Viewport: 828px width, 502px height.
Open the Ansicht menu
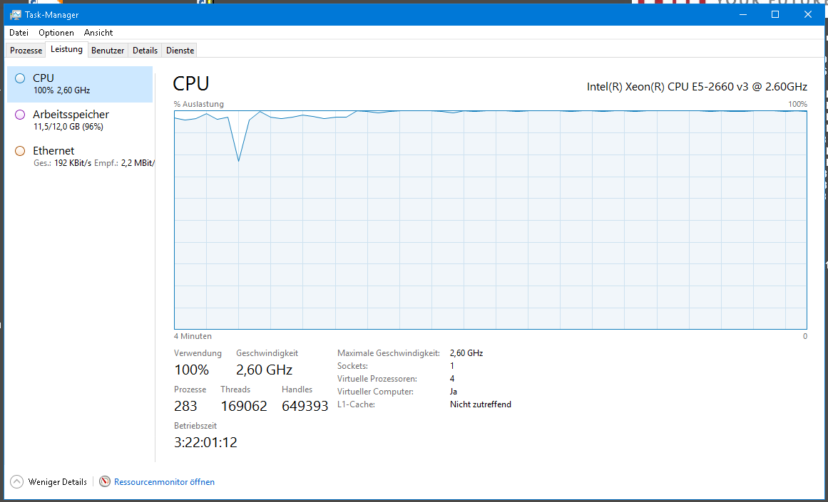pos(98,33)
